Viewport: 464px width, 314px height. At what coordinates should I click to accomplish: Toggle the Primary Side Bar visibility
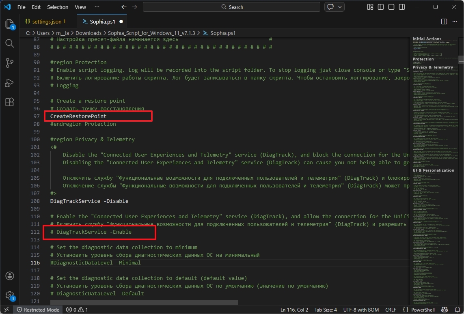click(x=380, y=7)
